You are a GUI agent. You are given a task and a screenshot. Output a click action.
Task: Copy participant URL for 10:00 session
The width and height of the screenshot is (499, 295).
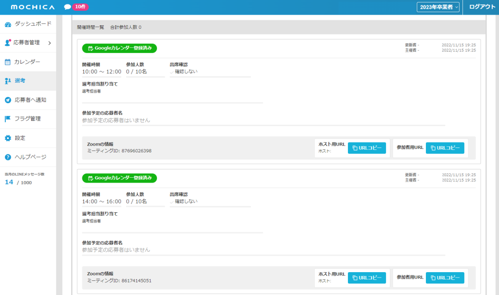444,148
